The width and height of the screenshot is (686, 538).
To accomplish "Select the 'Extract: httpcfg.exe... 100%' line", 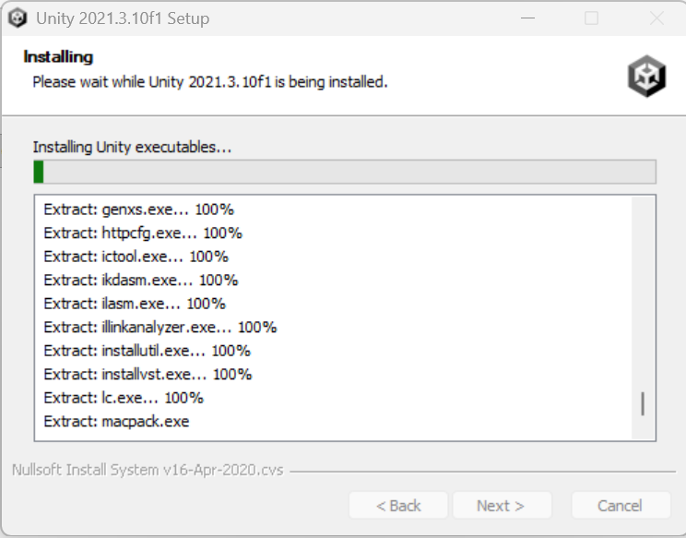I will 143,233.
